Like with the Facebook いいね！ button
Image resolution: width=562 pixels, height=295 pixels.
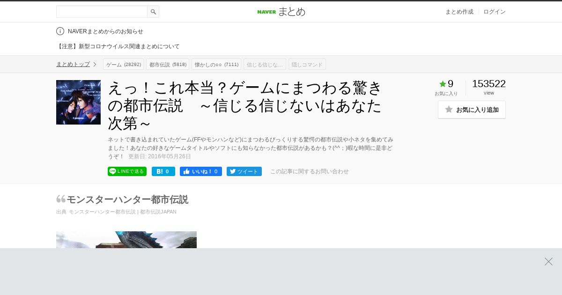click(201, 171)
